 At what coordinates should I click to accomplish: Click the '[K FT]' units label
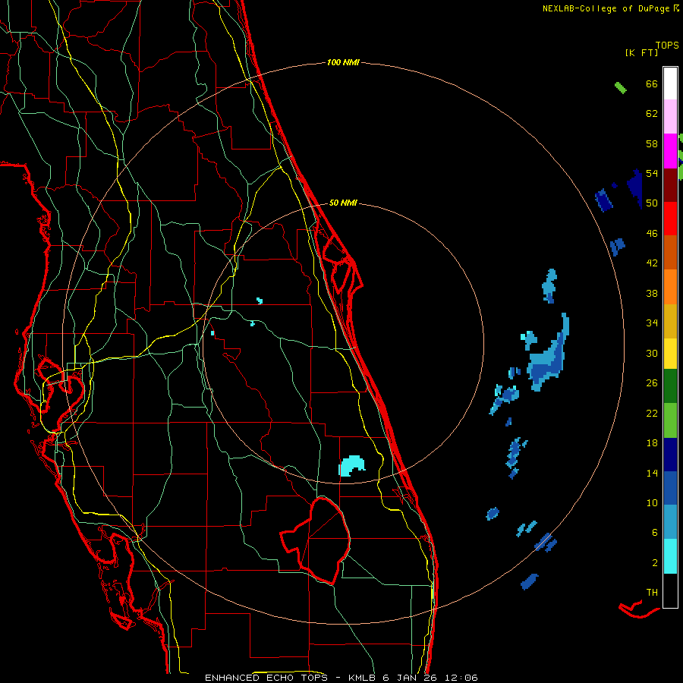coord(641,52)
